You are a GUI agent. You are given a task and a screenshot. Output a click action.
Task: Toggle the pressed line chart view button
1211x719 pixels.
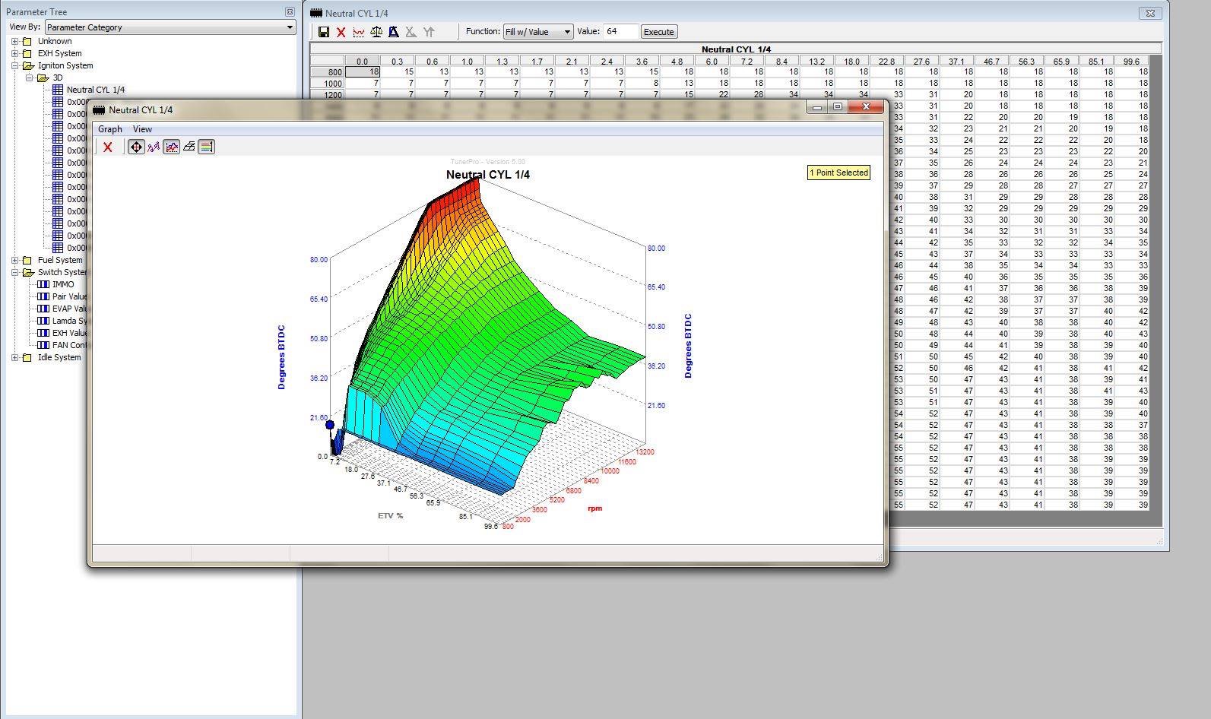tap(172, 147)
